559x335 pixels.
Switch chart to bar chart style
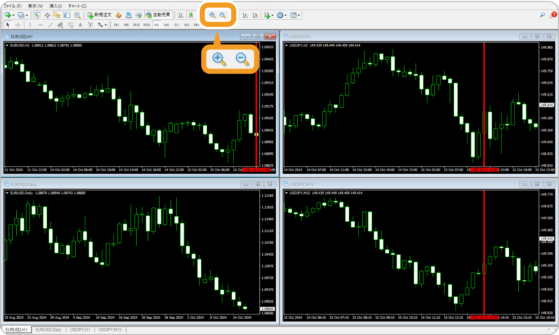181,15
